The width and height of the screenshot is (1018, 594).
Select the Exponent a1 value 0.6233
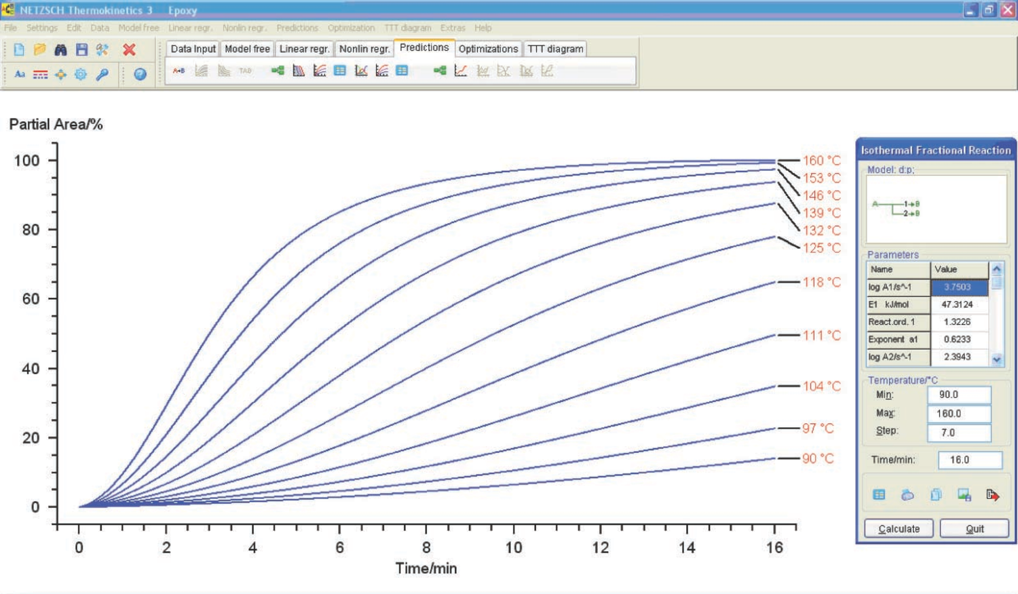point(959,340)
